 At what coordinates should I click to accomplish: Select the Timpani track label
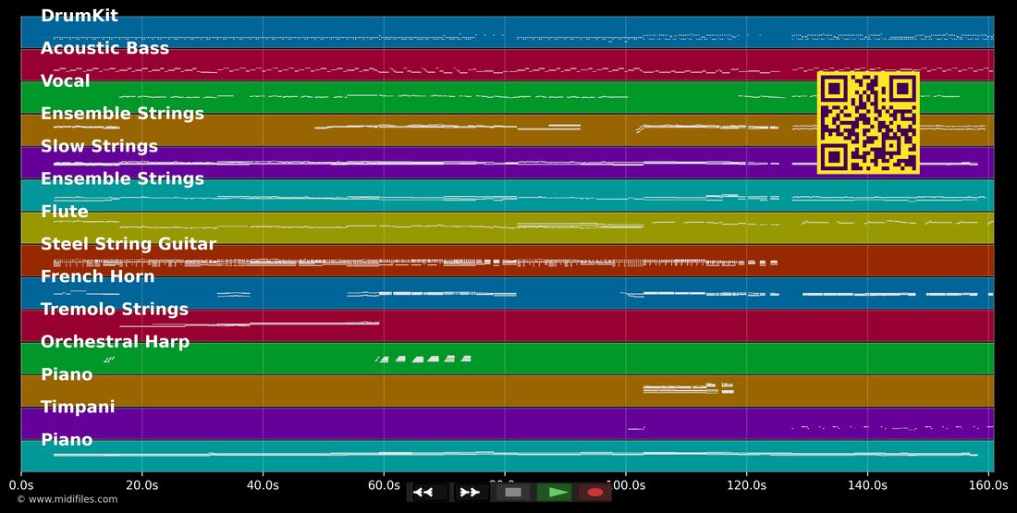pyautogui.click(x=77, y=407)
